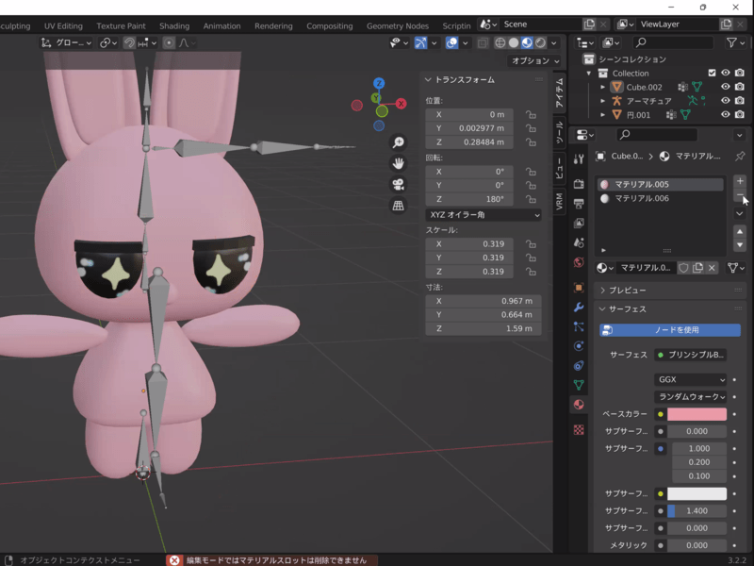This screenshot has width=754, height=566.
Task: Add a material slot with plus button
Action: tap(740, 180)
